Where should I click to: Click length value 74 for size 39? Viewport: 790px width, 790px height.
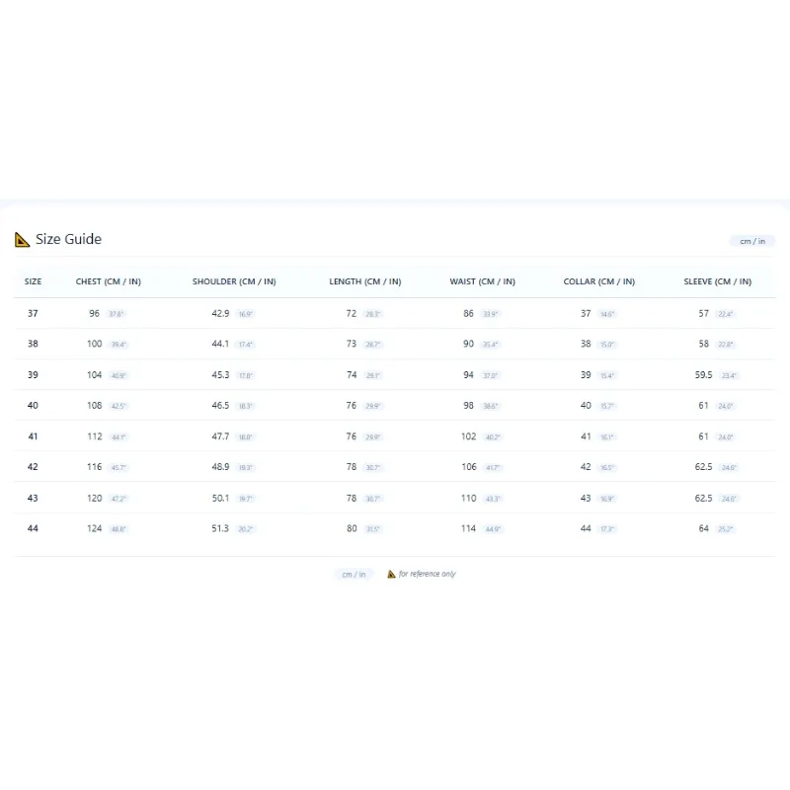click(x=352, y=375)
